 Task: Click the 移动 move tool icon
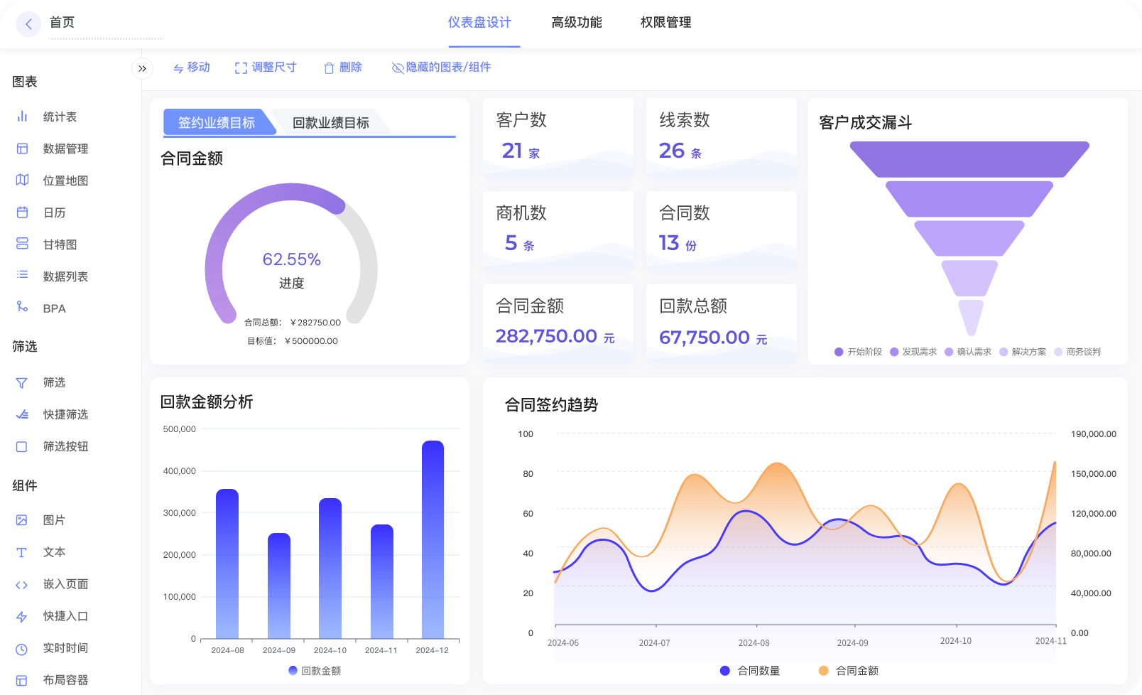[x=178, y=68]
